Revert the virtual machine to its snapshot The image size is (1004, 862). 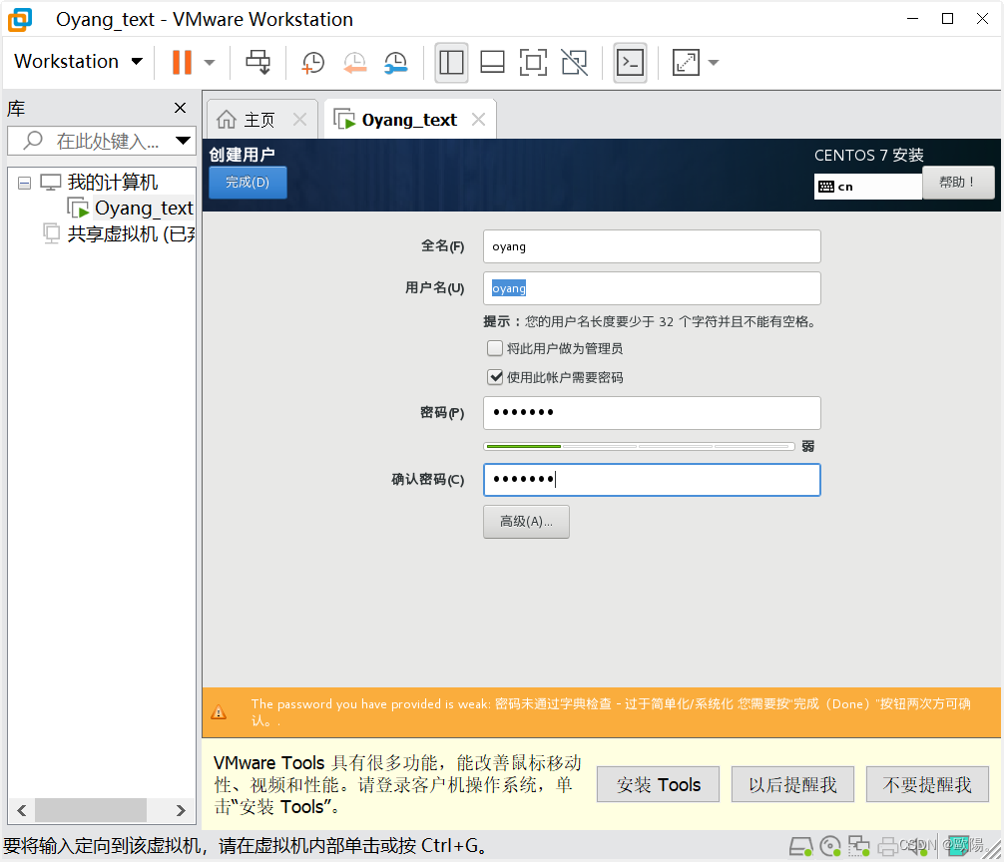point(354,63)
